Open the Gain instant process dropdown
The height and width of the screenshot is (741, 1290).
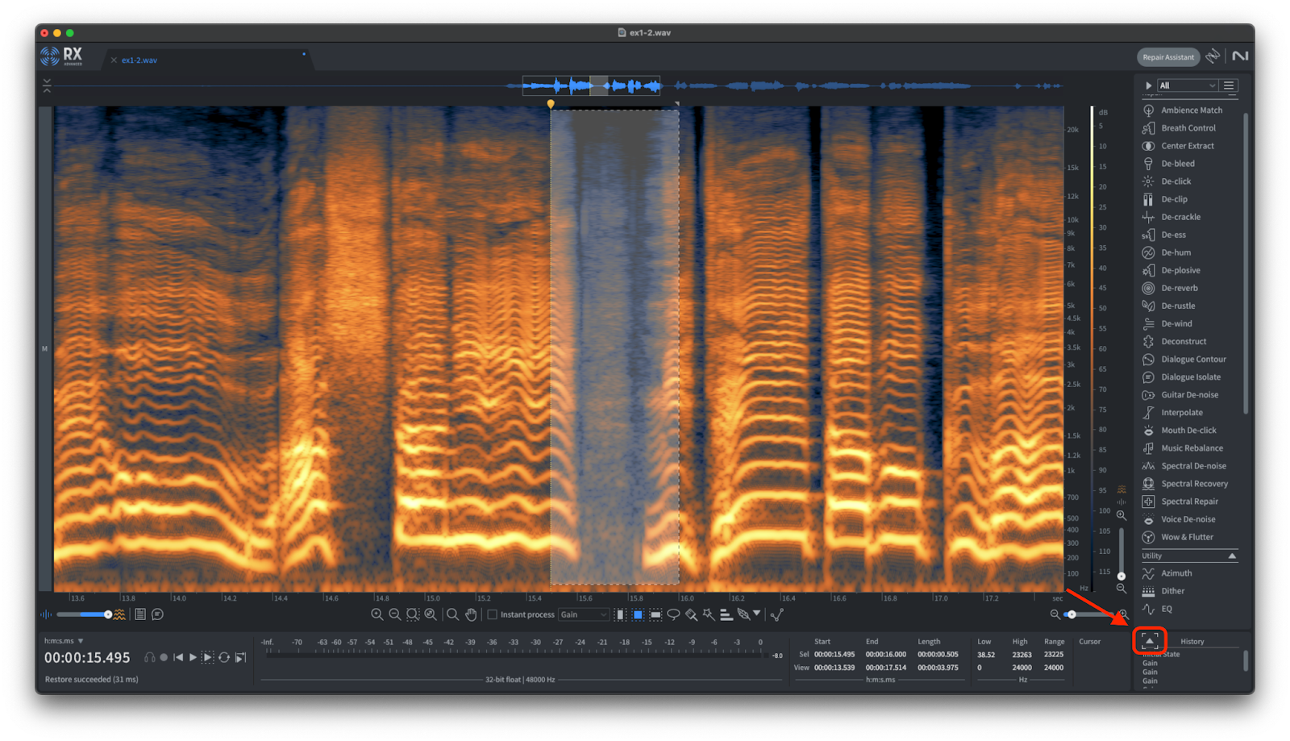584,614
